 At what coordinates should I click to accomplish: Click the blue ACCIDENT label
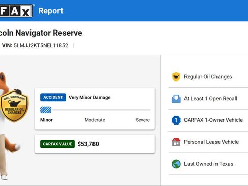(x=53, y=97)
